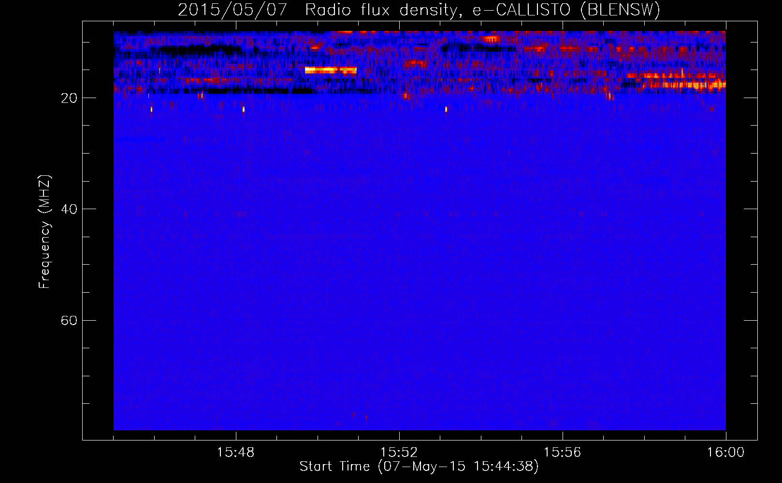This screenshot has height=483, width=782.
Task: Click the 16:00 time tick label
Action: (726, 453)
